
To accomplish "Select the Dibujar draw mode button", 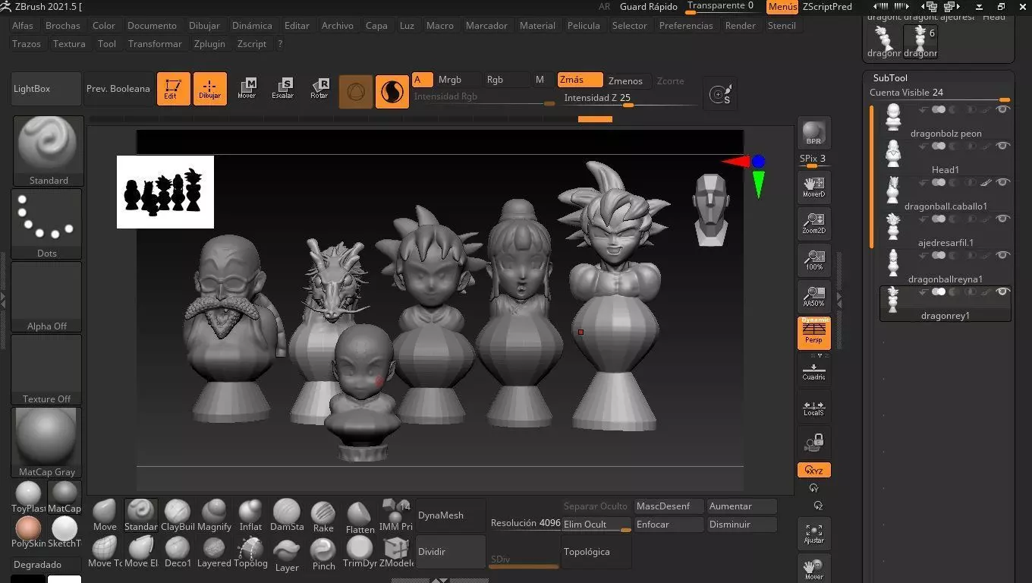I will (x=210, y=89).
